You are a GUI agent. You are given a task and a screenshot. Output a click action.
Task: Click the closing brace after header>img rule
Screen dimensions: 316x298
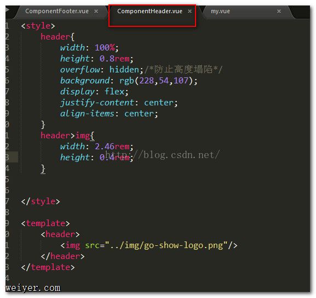point(43,168)
